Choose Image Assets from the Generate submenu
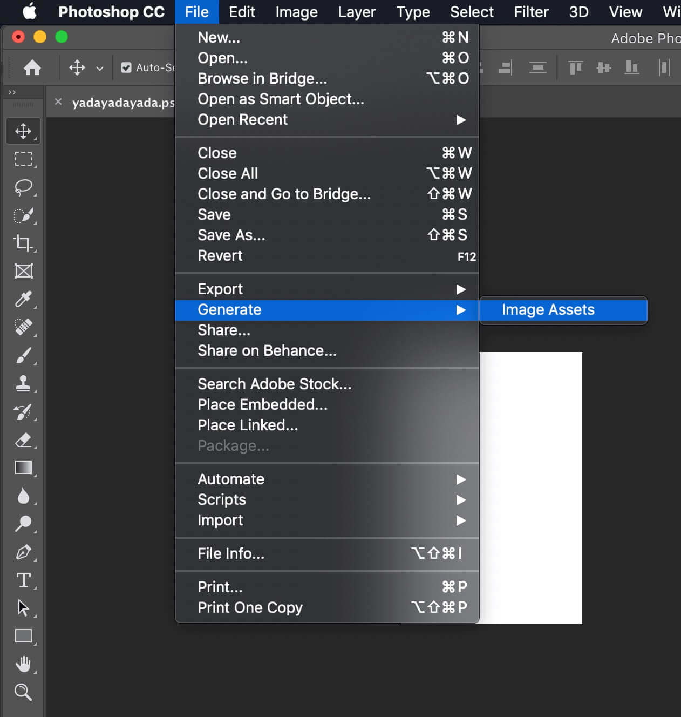The height and width of the screenshot is (717, 681). tap(548, 310)
